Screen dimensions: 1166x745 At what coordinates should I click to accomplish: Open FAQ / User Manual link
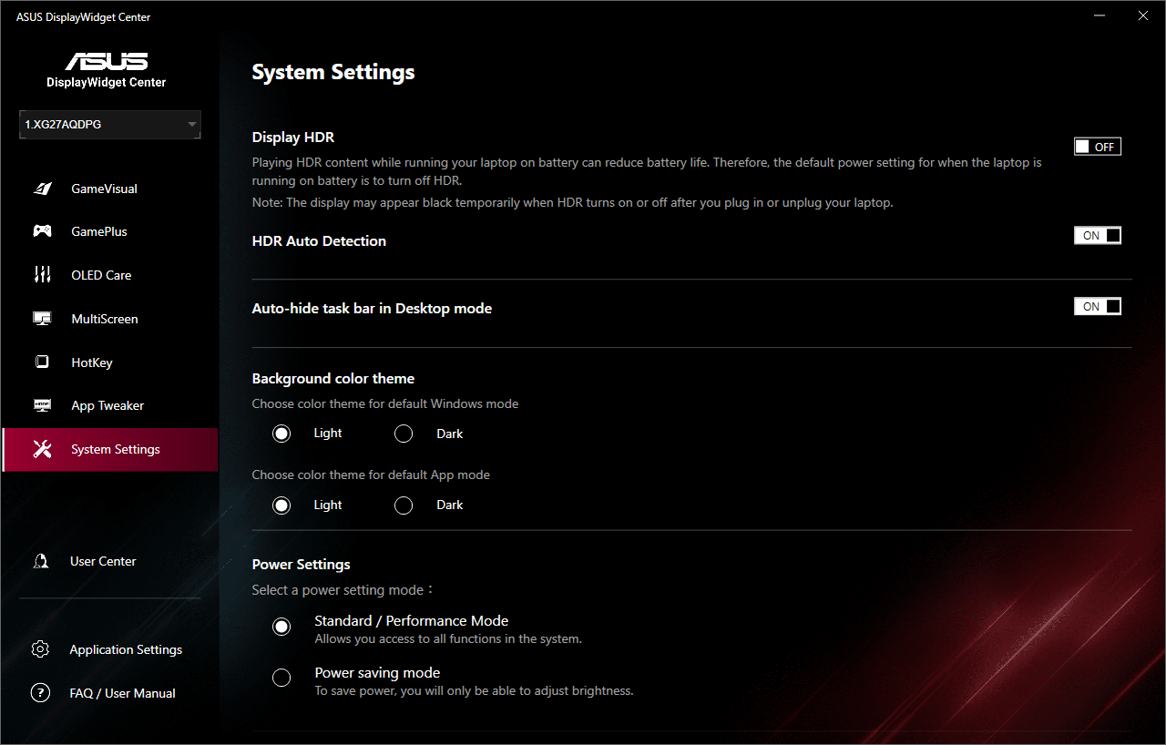[122, 693]
